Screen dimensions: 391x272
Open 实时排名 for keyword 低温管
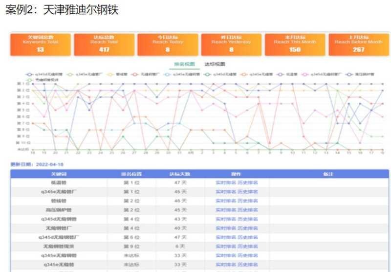click(226, 182)
